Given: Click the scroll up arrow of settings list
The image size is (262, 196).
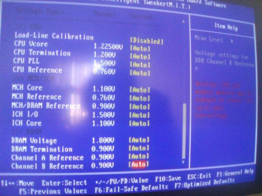Looking at the screenshot, I should (183, 21).
